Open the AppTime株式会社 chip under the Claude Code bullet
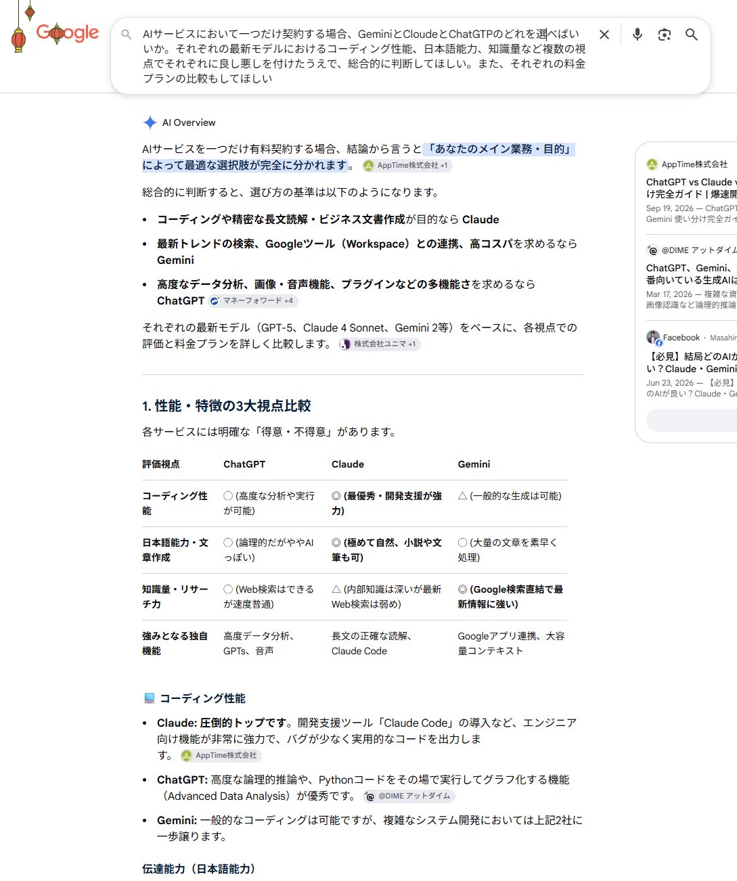737x881 pixels. coord(220,755)
